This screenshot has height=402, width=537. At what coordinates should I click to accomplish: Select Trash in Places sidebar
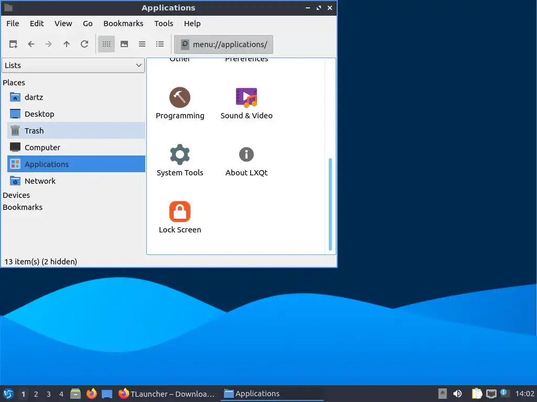pos(76,130)
